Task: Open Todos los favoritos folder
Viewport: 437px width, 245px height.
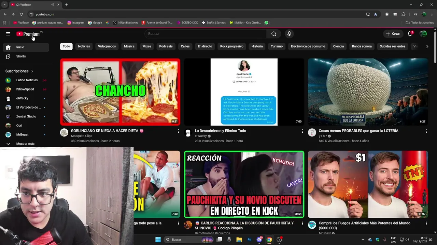Action: coord(420,23)
